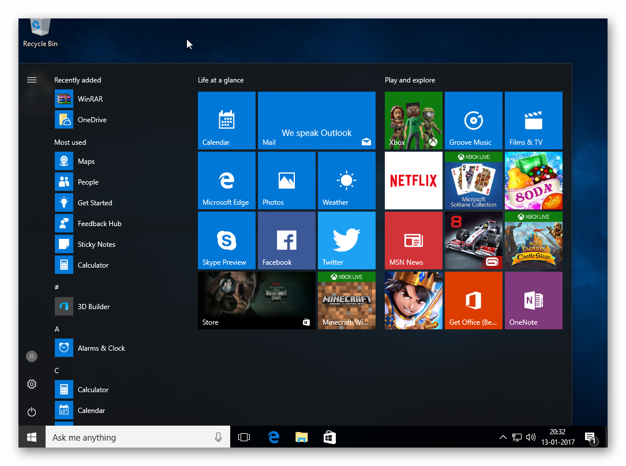Open the Power options menu
Screen dimensions: 626x466
point(32,412)
